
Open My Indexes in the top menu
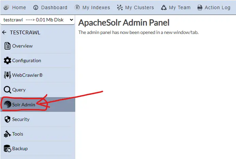(x=96, y=7)
